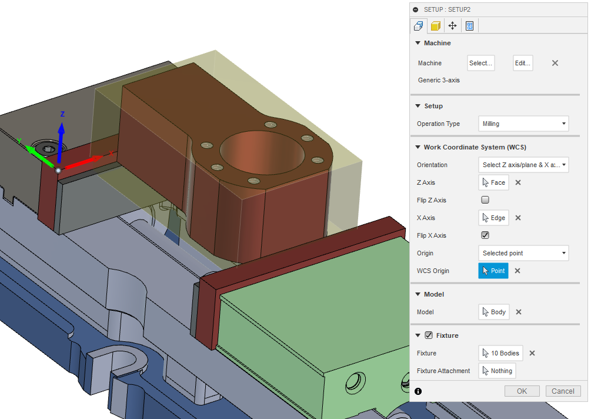The height and width of the screenshot is (419, 611).
Task: Confirm the setup with OK
Action: (x=522, y=391)
